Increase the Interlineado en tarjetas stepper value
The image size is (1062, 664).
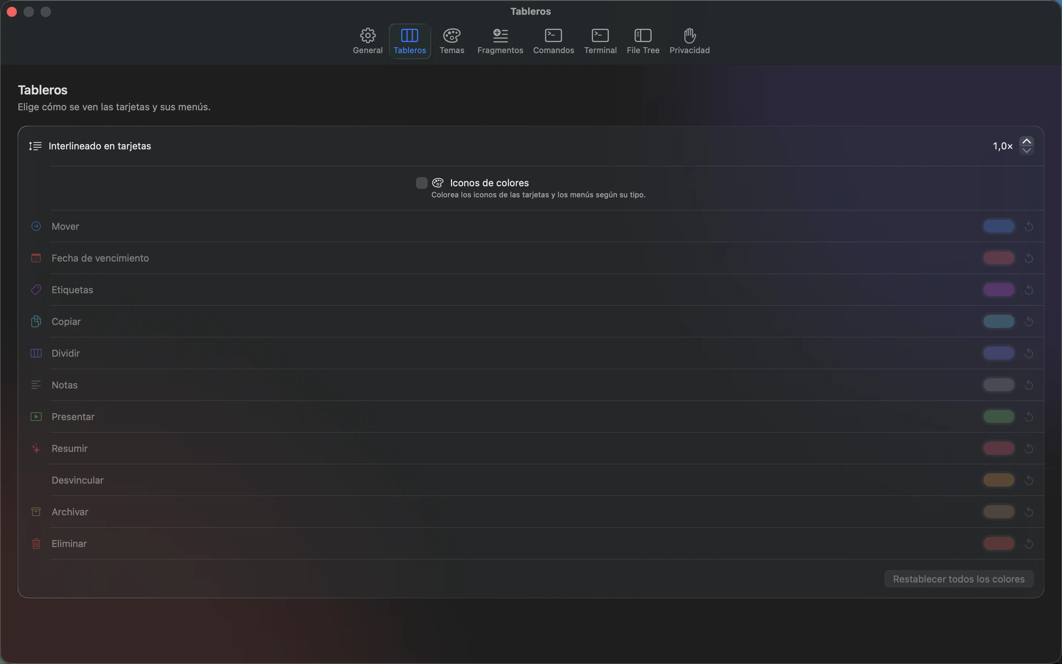[1027, 141]
